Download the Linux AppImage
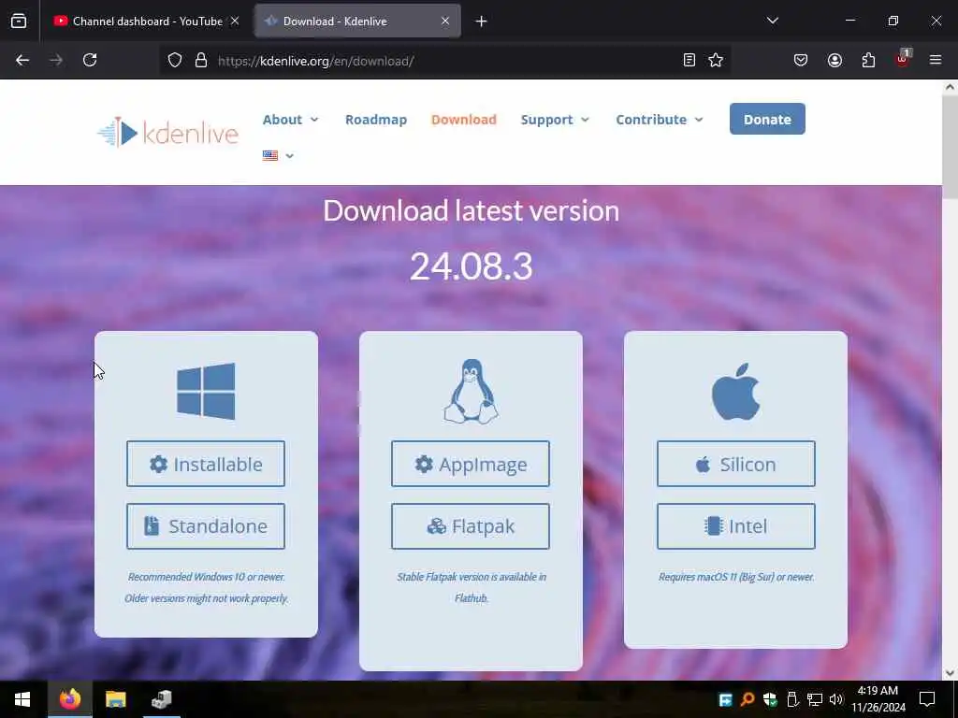The width and height of the screenshot is (958, 718). click(x=471, y=464)
